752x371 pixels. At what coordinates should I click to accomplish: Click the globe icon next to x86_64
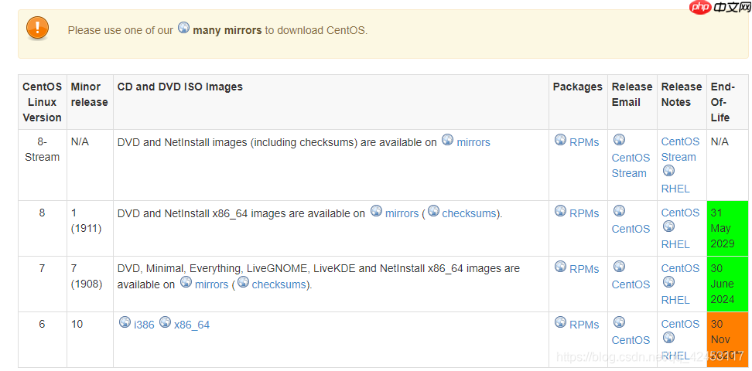pos(165,322)
